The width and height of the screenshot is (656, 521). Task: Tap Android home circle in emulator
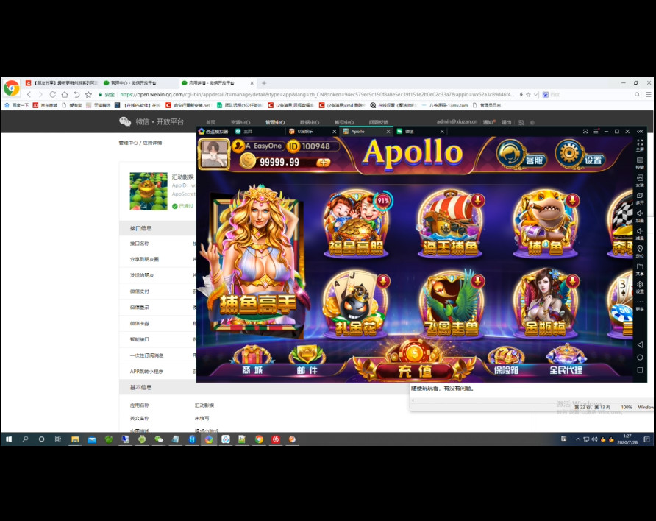point(640,358)
